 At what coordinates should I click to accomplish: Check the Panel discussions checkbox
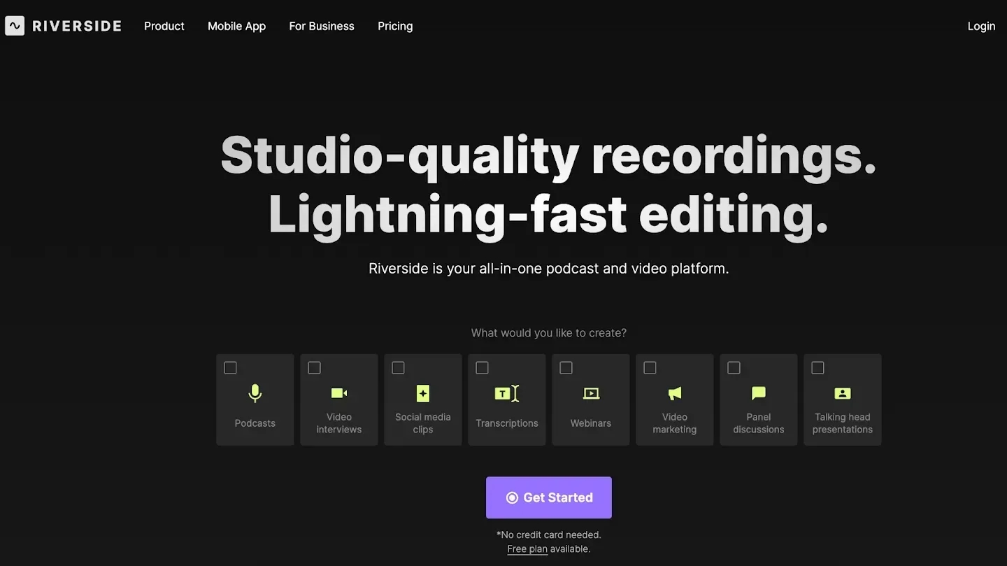tap(734, 368)
